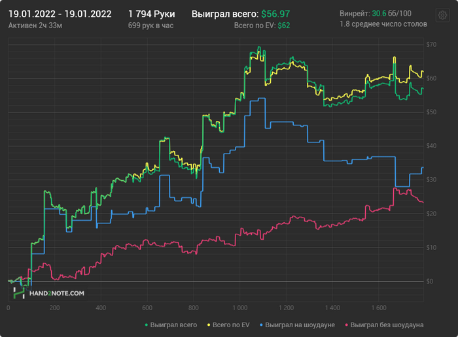458x337 pixels.
Task: Toggle the blue 'Выиграл на шоудауне' legend series
Action: (x=297, y=325)
